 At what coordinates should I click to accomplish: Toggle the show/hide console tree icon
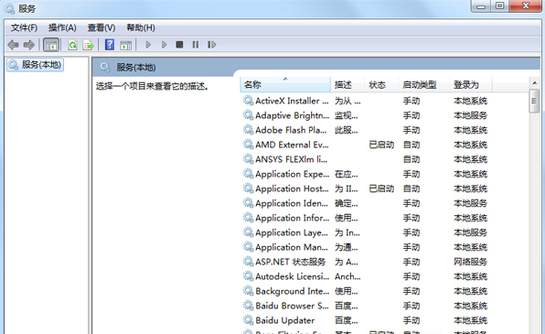point(51,45)
